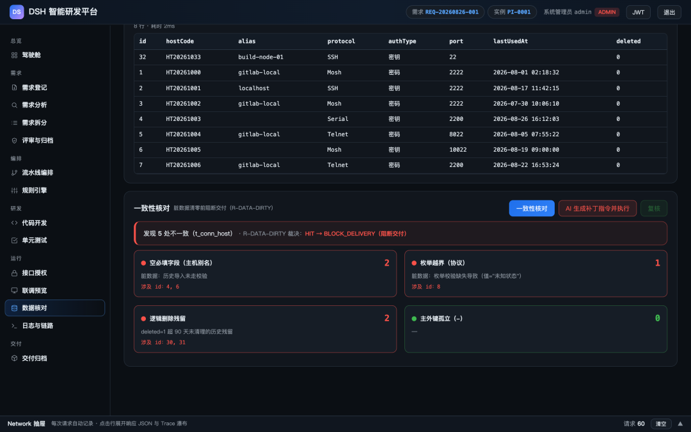Click the DS logo icon

tap(17, 12)
